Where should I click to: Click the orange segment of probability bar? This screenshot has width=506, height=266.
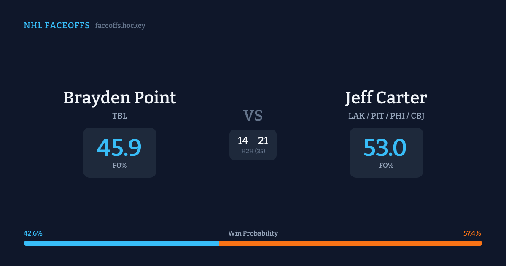click(x=350, y=243)
